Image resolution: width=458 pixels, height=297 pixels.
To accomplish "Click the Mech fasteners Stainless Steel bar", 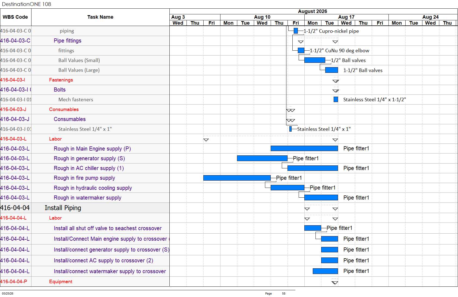I will pyautogui.click(x=336, y=99).
